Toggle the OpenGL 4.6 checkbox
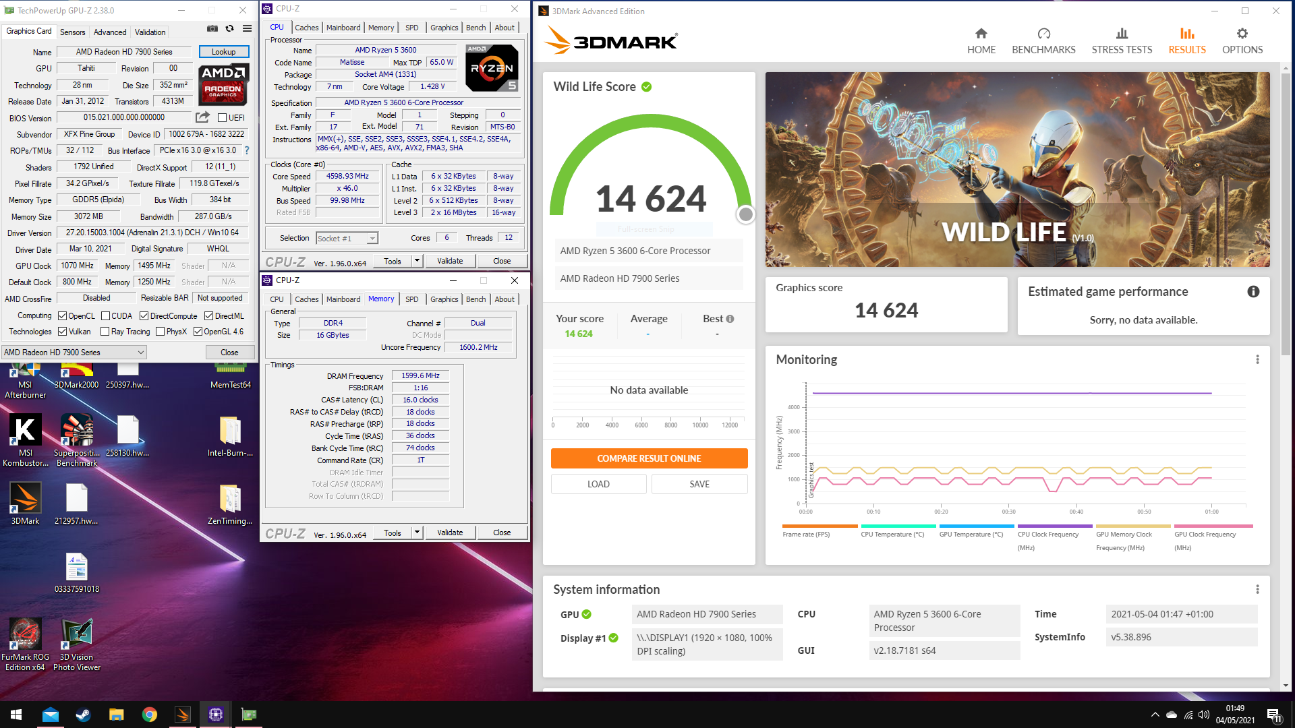The width and height of the screenshot is (1295, 728). coord(198,332)
